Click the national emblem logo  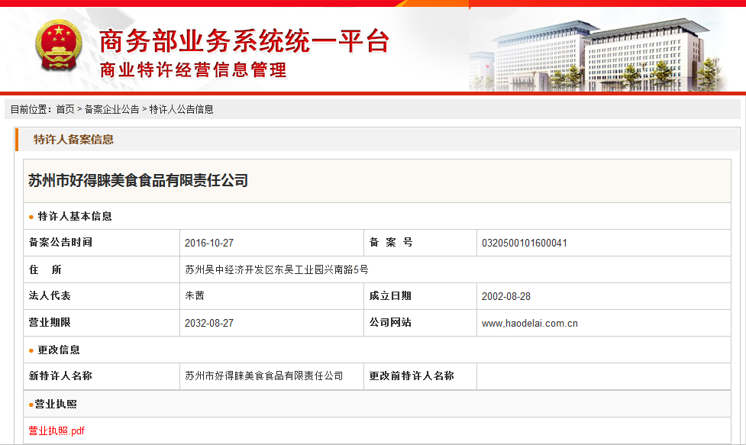pyautogui.click(x=59, y=46)
